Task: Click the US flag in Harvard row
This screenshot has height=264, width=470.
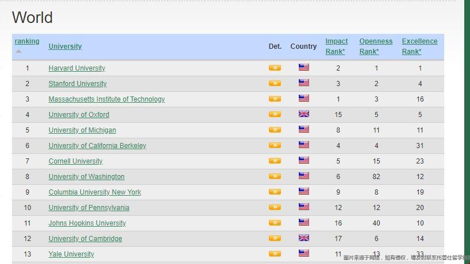Action: 303,67
